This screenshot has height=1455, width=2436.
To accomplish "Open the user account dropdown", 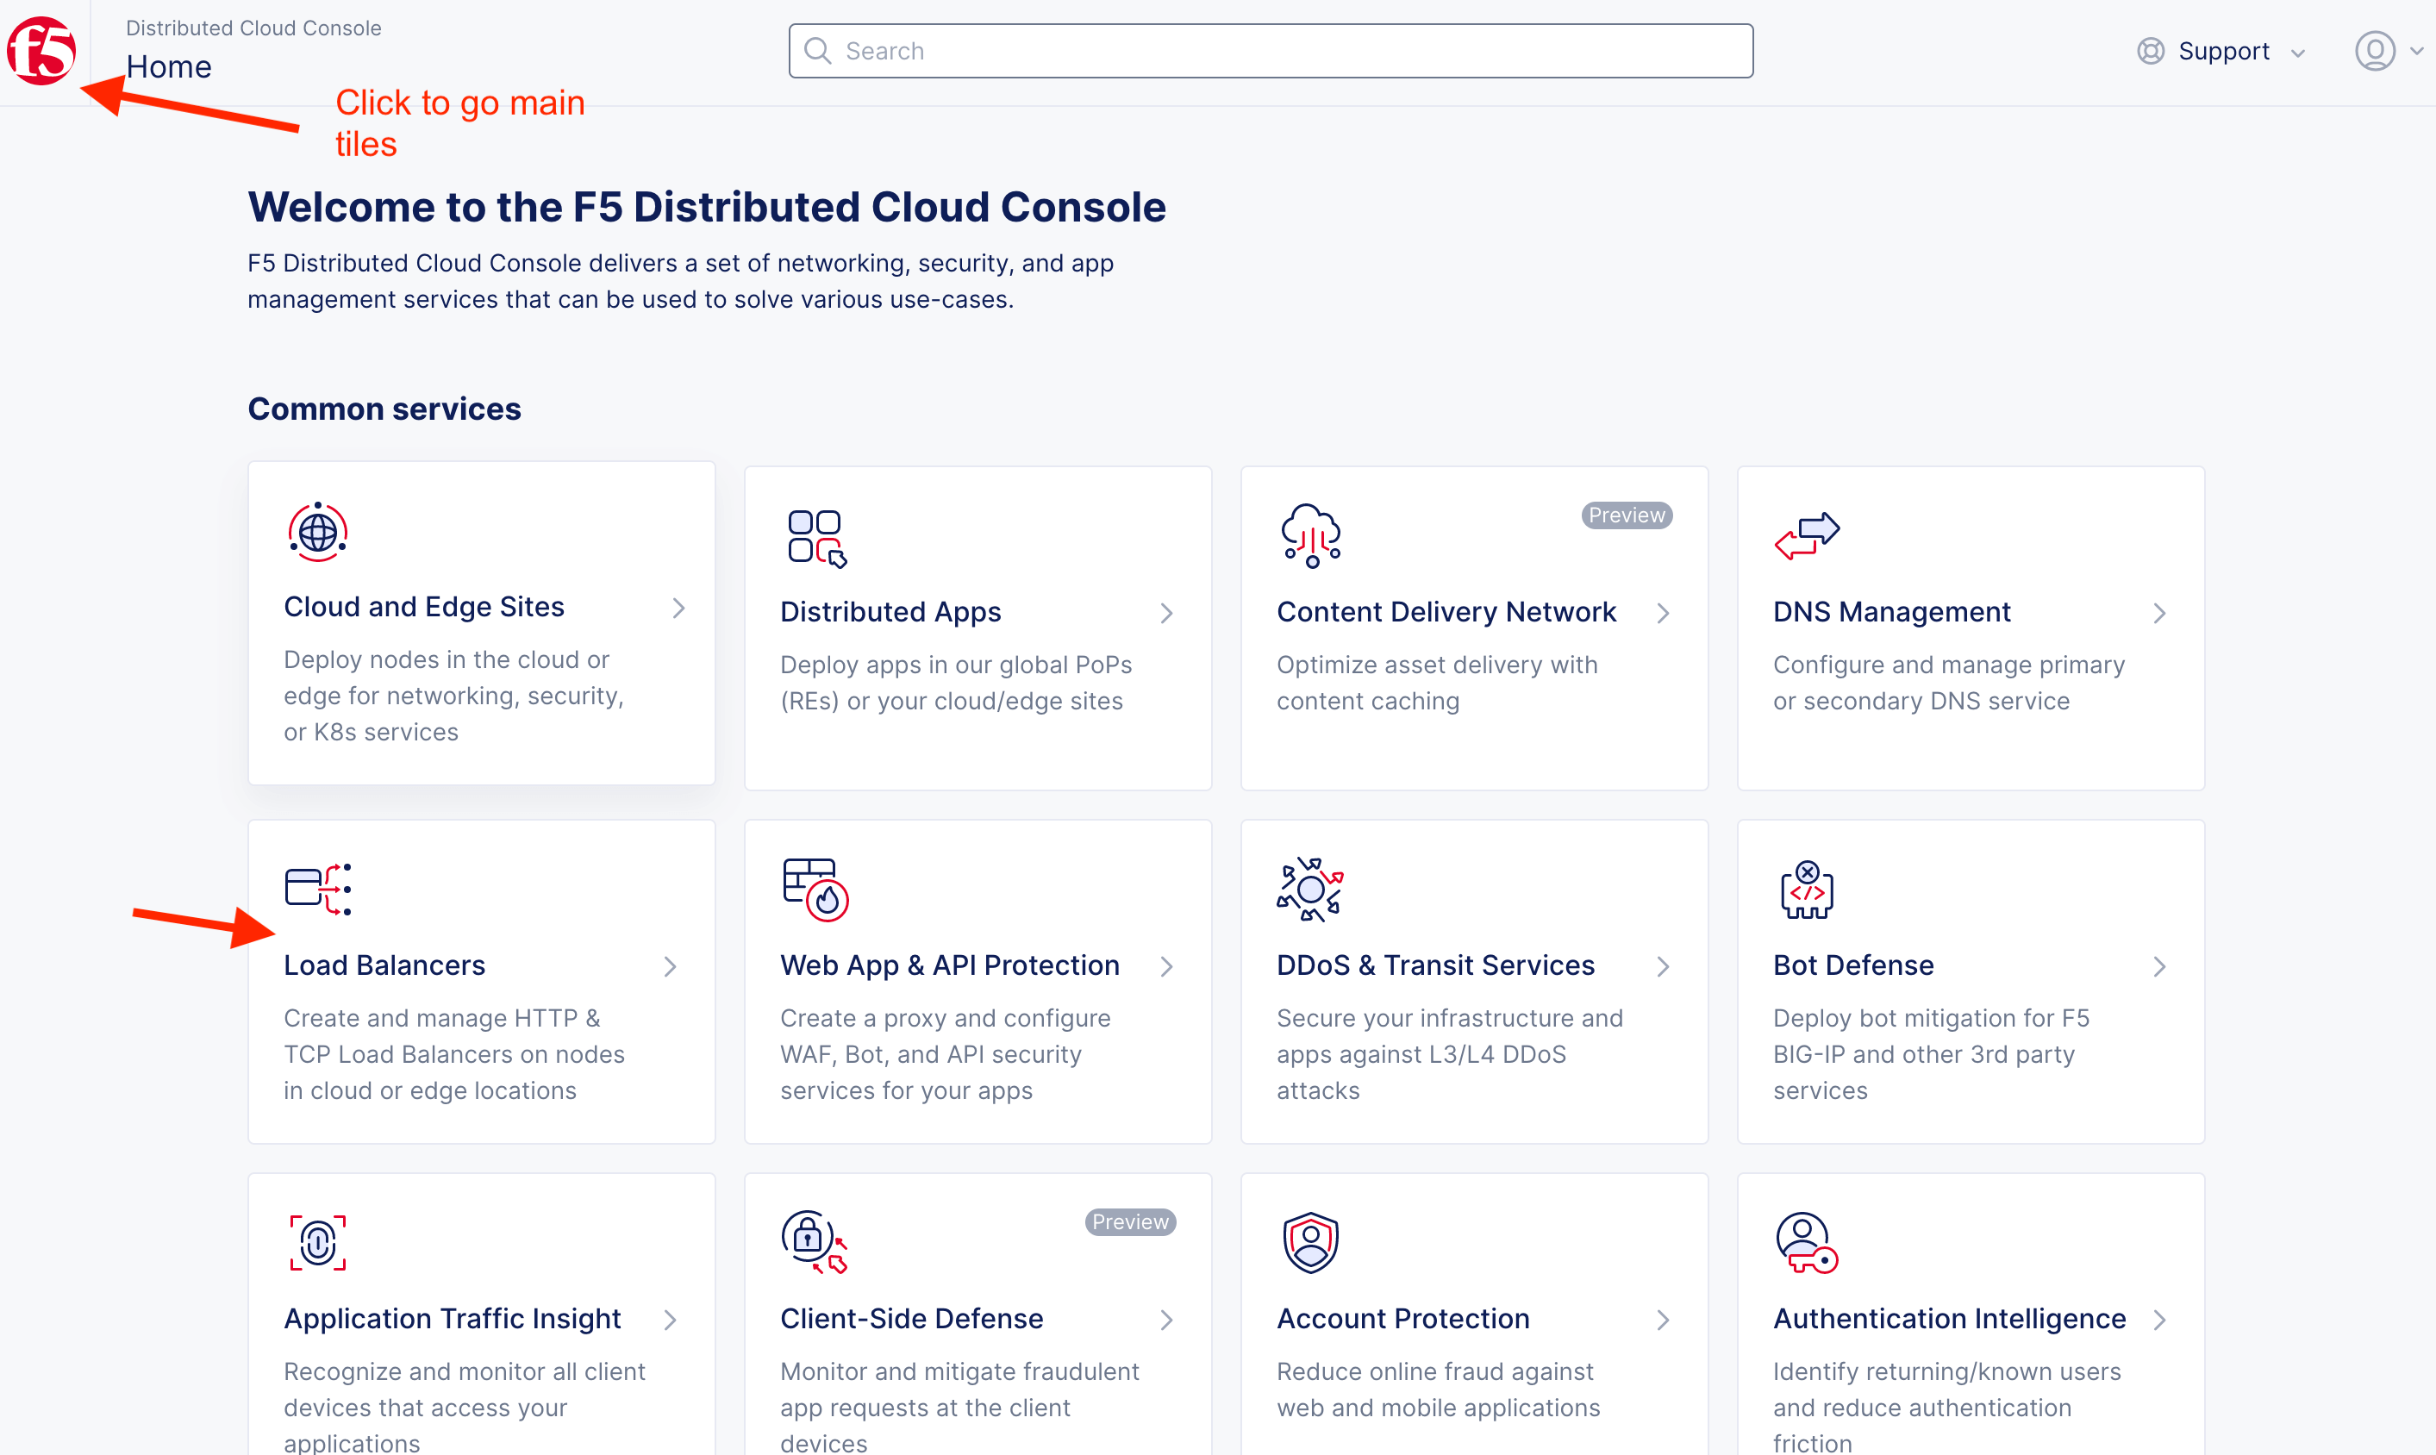I will (2386, 51).
